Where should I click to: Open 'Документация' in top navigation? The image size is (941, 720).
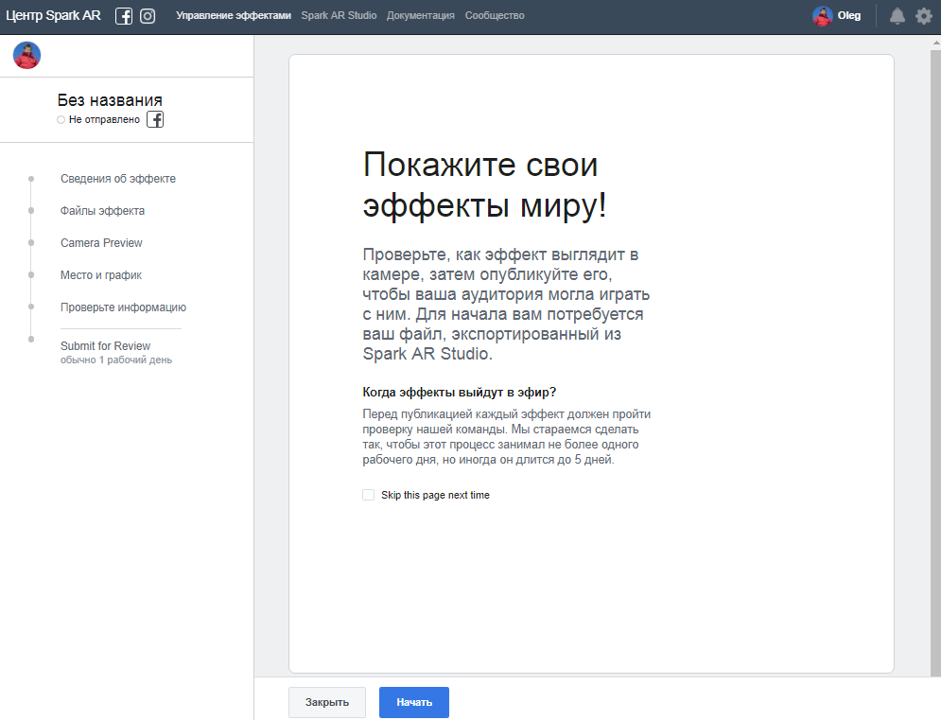pos(421,16)
